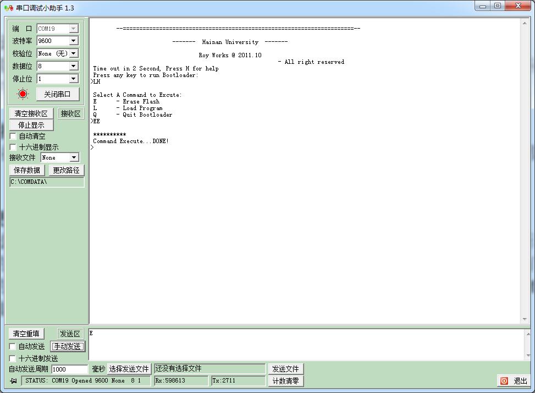Click 更改路径 button
This screenshot has height=393, width=535.
66,170
